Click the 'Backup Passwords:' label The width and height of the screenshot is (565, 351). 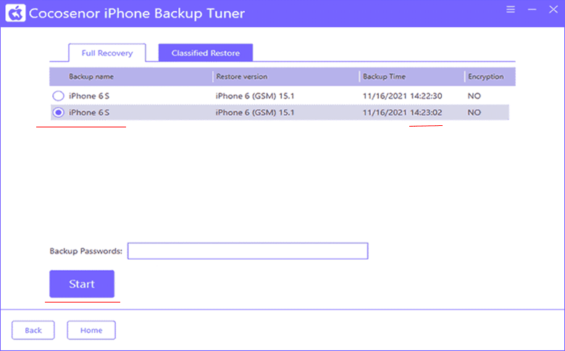(x=85, y=251)
